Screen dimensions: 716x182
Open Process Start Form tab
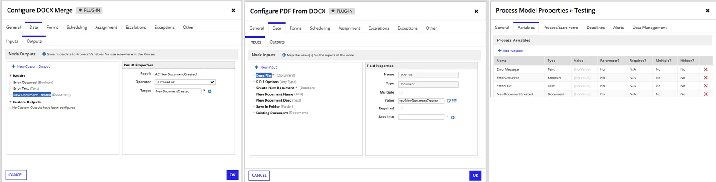point(561,28)
